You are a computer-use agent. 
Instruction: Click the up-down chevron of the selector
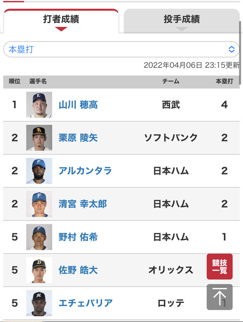(231, 49)
